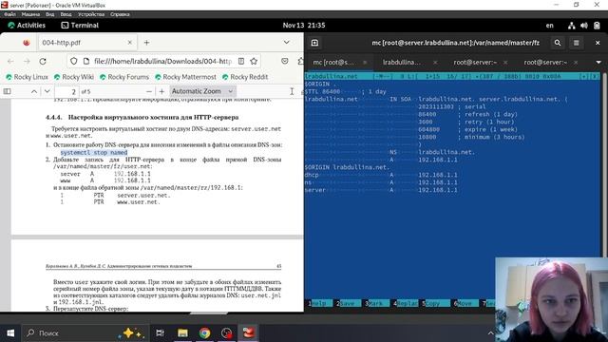
Task: Open new tab with plus button
Action: pos(146,43)
